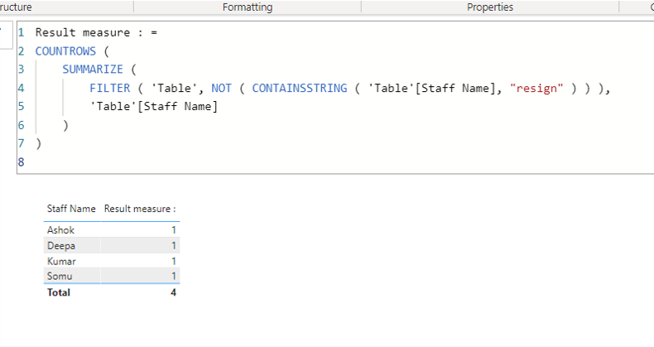Click the Properties ribbon group label
654x347 pixels.
pyautogui.click(x=490, y=7)
